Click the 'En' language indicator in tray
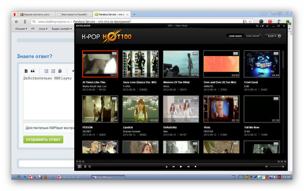Screen dimensions: 304x191 [279, 177]
